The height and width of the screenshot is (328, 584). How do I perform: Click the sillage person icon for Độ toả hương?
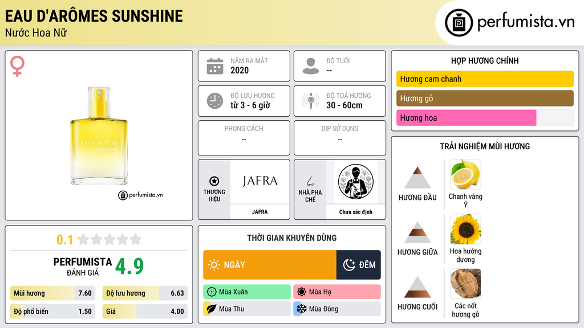click(311, 101)
